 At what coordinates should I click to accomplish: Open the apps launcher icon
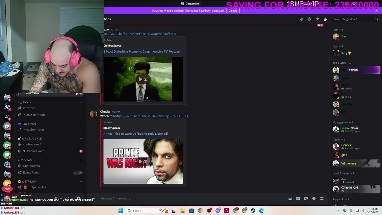(322, 199)
